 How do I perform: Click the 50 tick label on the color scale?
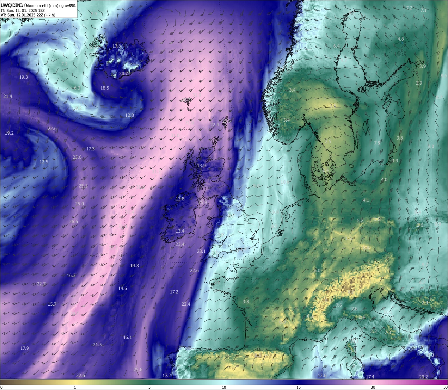coord(445,387)
